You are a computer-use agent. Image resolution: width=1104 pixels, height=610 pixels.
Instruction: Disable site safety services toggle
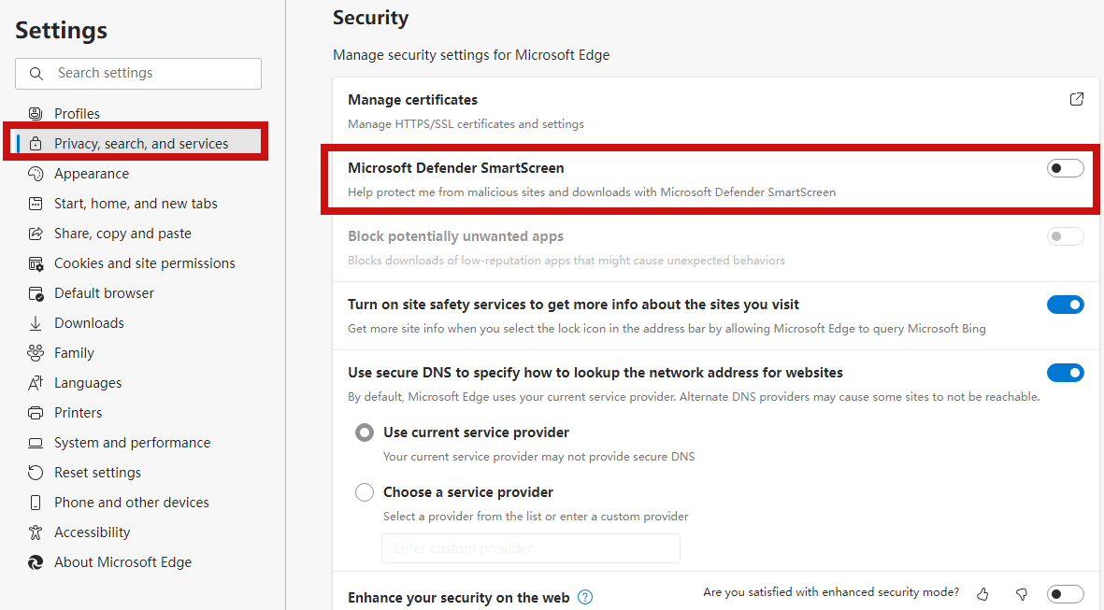click(1065, 304)
